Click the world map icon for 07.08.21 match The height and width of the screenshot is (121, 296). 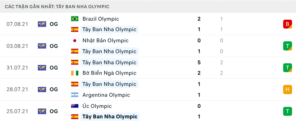[42, 24]
